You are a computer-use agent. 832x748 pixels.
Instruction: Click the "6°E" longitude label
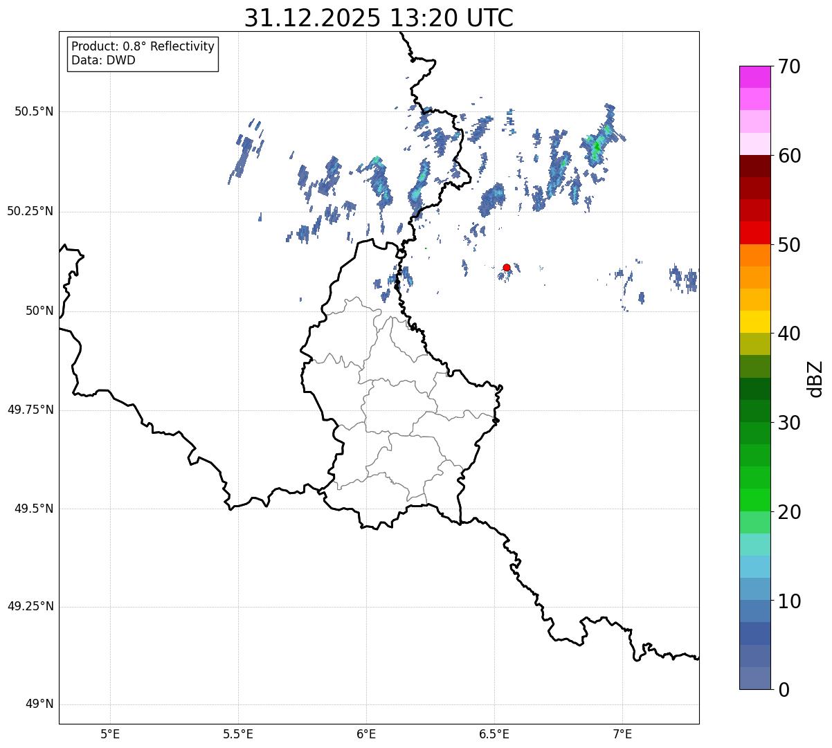(366, 734)
